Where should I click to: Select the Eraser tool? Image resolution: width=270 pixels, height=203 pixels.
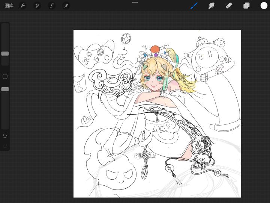(x=229, y=6)
